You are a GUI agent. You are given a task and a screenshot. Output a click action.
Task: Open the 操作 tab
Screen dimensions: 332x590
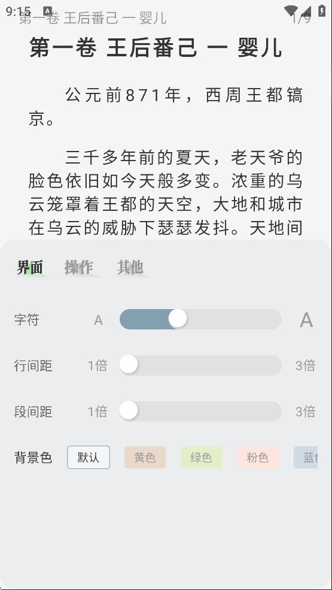click(79, 268)
